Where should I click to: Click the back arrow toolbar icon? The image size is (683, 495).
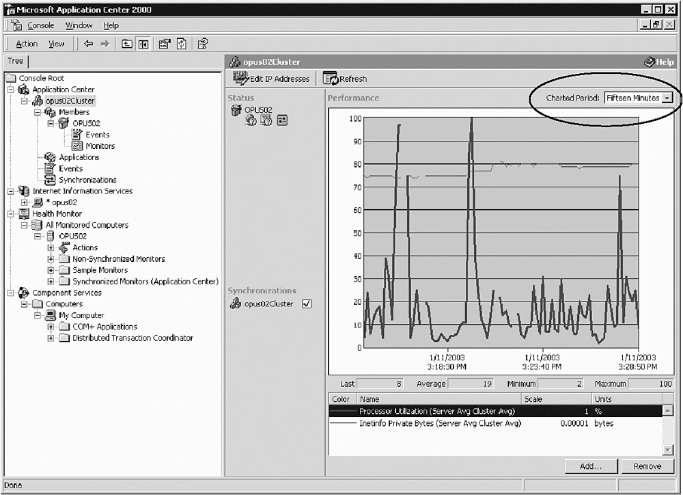(89, 44)
